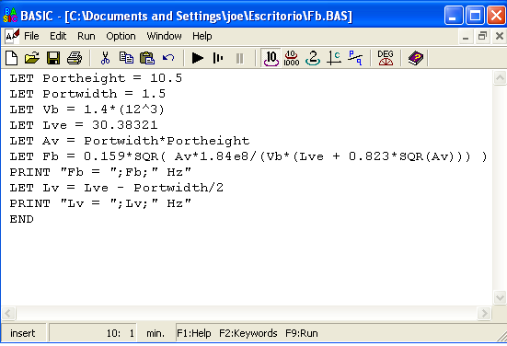Click "F2:Keywords" in the status bar
This screenshot has height=346, width=507.
(x=248, y=333)
